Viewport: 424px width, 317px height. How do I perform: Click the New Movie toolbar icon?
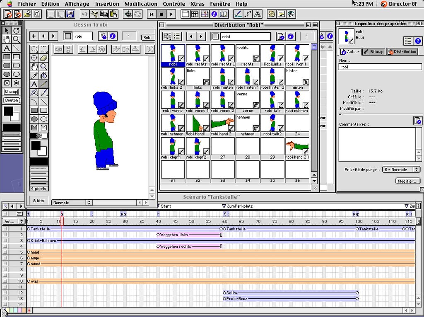(8, 14)
